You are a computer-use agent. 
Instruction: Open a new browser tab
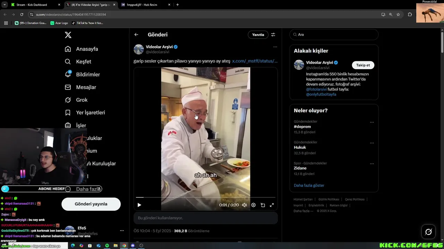[x=178, y=5]
